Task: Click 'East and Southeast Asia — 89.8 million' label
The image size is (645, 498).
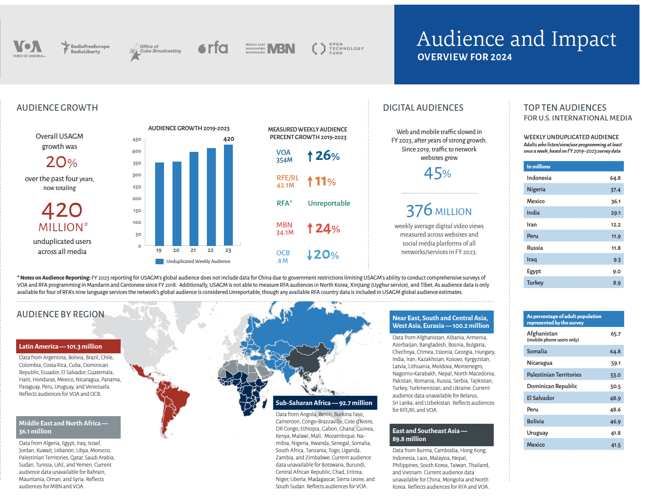Action: 441,435
